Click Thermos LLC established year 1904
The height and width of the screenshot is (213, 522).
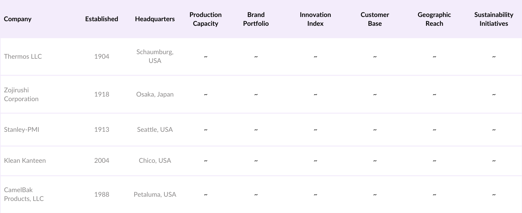[x=101, y=56]
